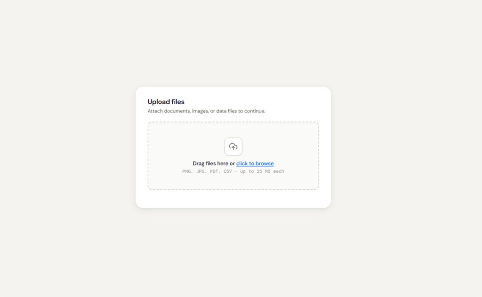Open file picker via click to browse
The height and width of the screenshot is (297, 482).
pos(255,164)
